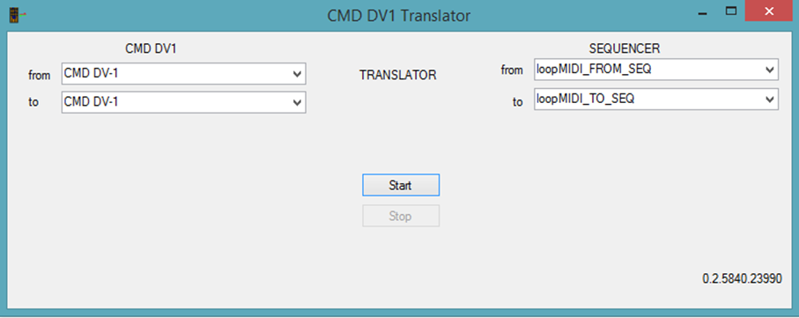Click the CMD DV-1 text in 'to' box
The width and height of the screenshot is (799, 318).
click(x=92, y=102)
